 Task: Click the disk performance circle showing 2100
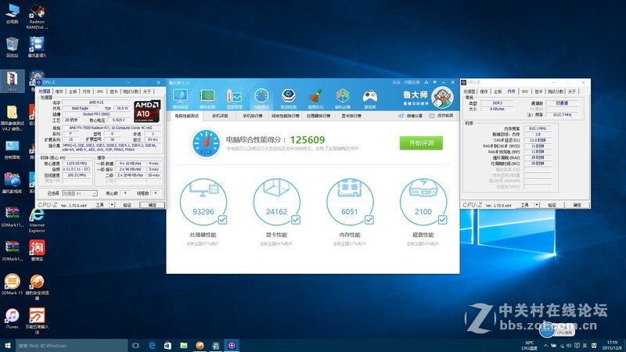pos(423,202)
